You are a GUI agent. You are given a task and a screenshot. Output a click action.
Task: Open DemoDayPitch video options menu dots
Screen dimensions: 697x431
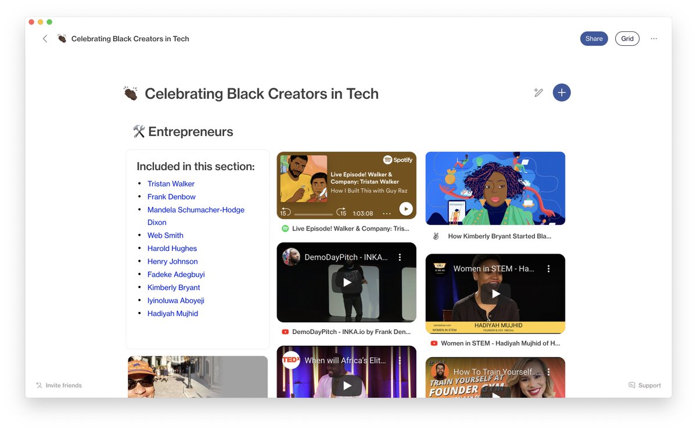400,257
